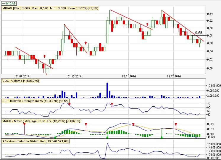Click the first red sell marker on the RSI panel

coord(69,104)
